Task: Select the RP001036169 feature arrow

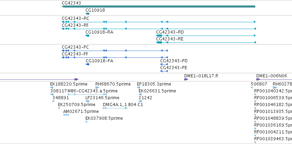Action: click(255, 129)
